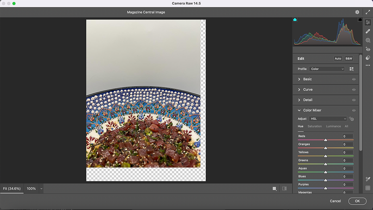The height and width of the screenshot is (210, 373).
Task: Select the Edit panel sliders icon
Action: 368,22
